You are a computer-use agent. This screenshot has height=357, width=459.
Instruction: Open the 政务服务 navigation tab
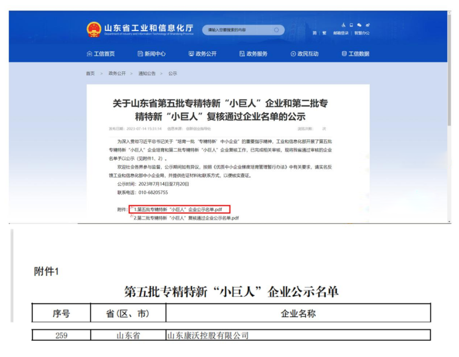[253, 54]
